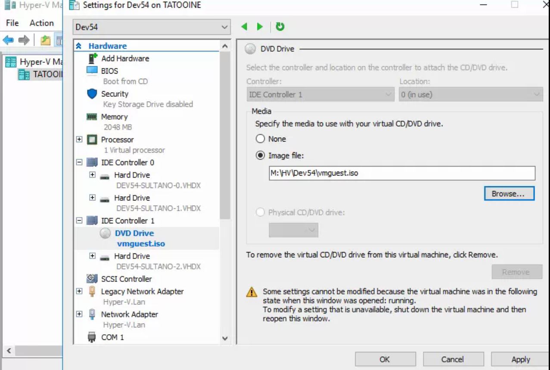
Task: Minimize the Settings for Dev54 window
Action: click(483, 5)
